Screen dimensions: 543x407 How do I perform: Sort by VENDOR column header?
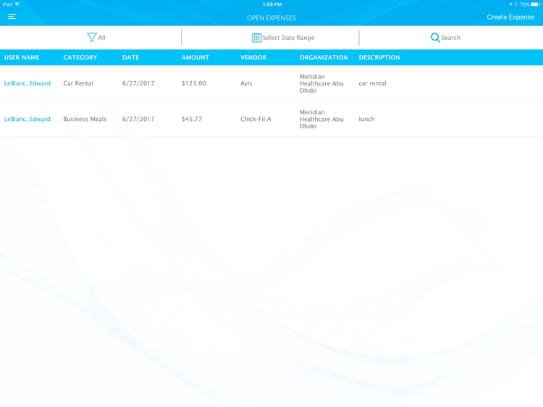click(x=253, y=57)
